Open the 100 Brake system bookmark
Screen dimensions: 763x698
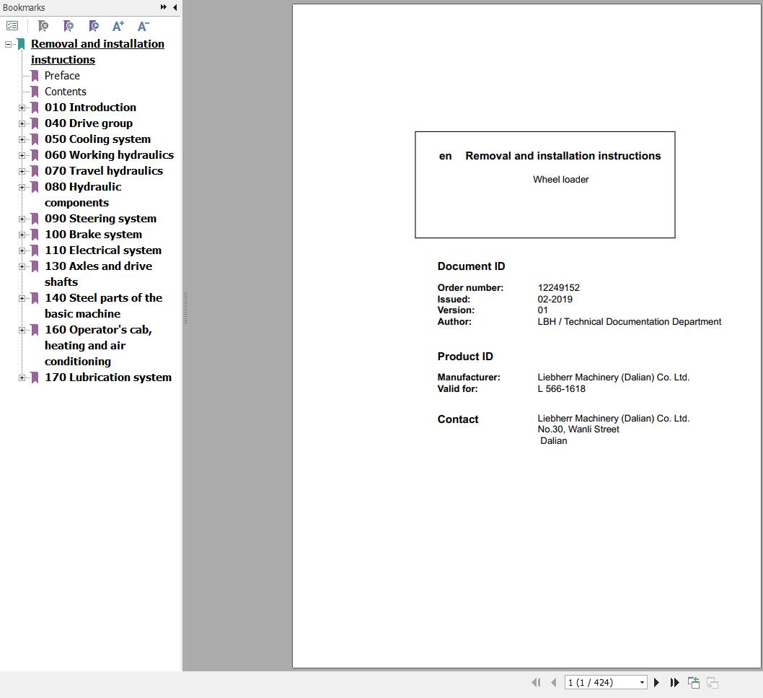(93, 235)
